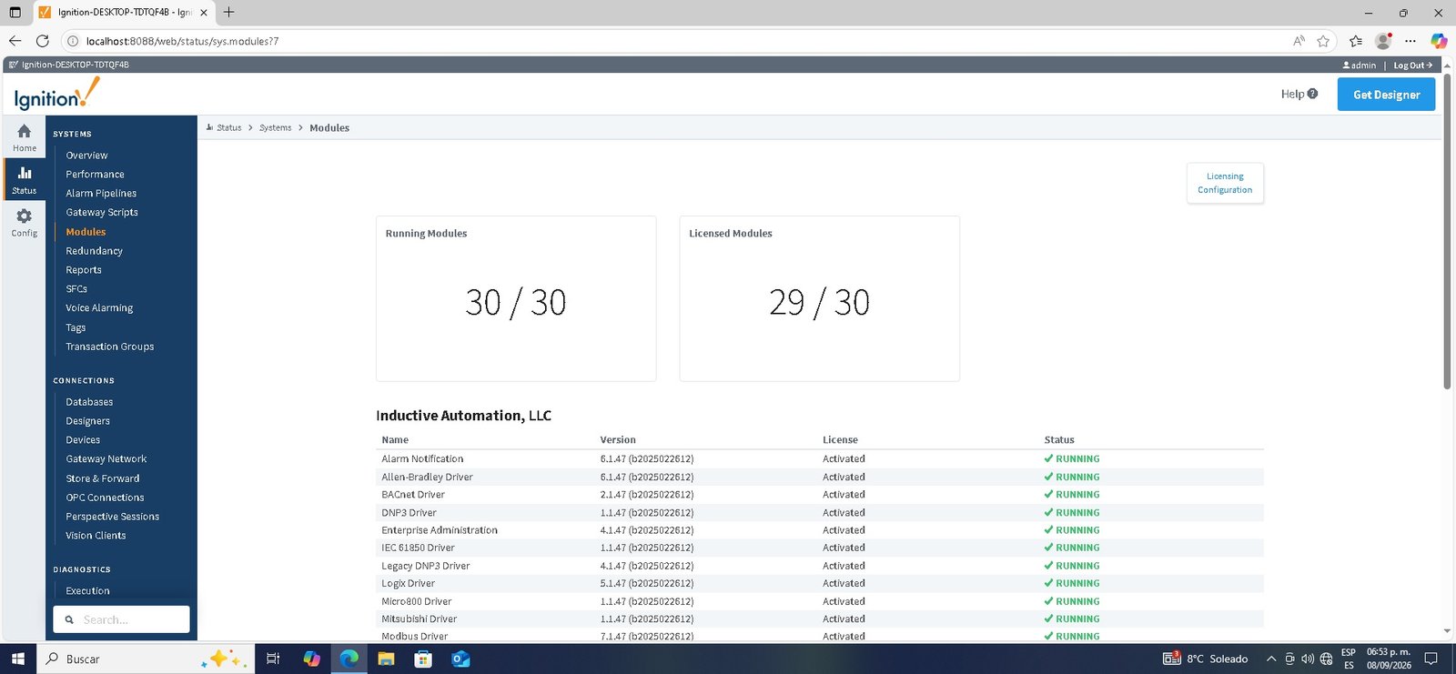Open Alarm Pipelines in sidebar
Image resolution: width=1456 pixels, height=674 pixels.
click(x=101, y=194)
